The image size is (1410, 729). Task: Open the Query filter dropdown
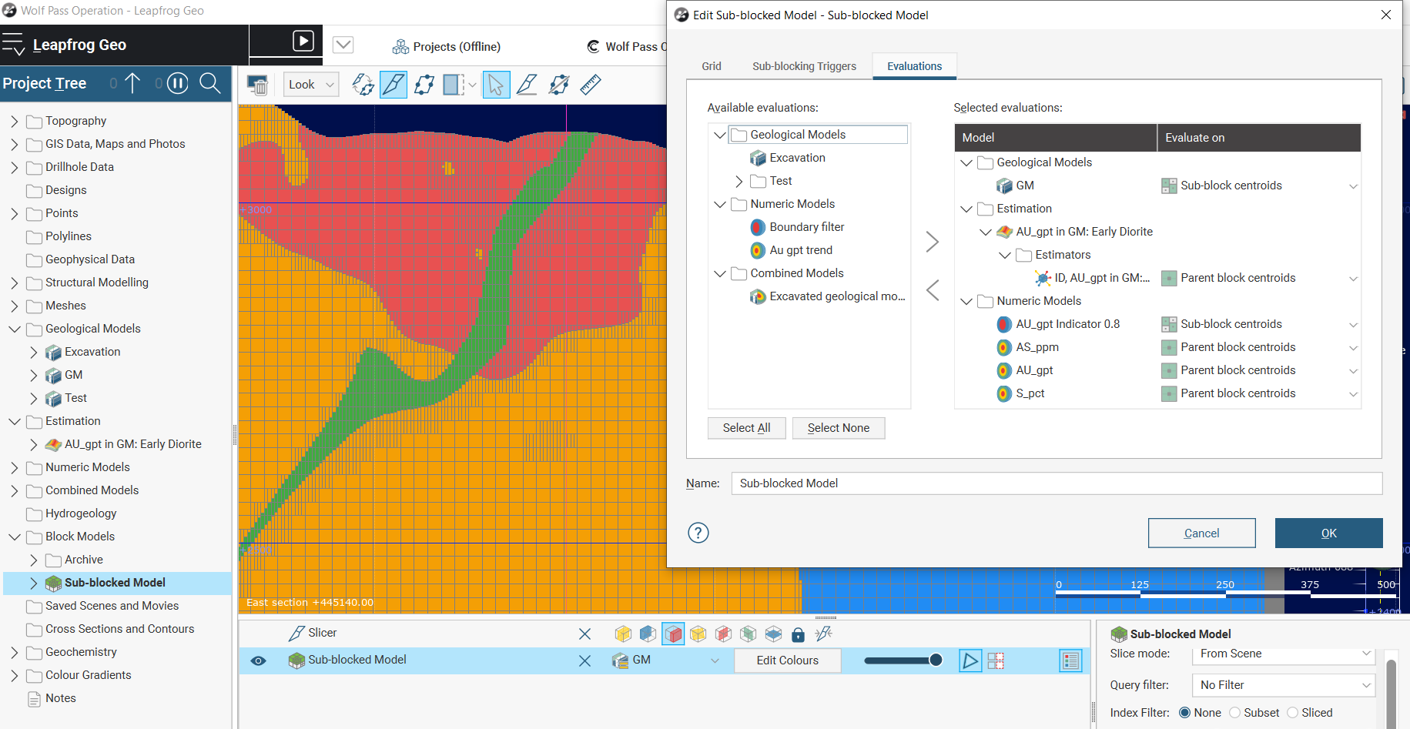1284,685
